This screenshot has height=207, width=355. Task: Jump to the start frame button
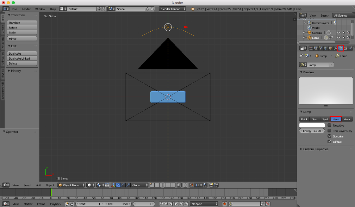coord(161,204)
